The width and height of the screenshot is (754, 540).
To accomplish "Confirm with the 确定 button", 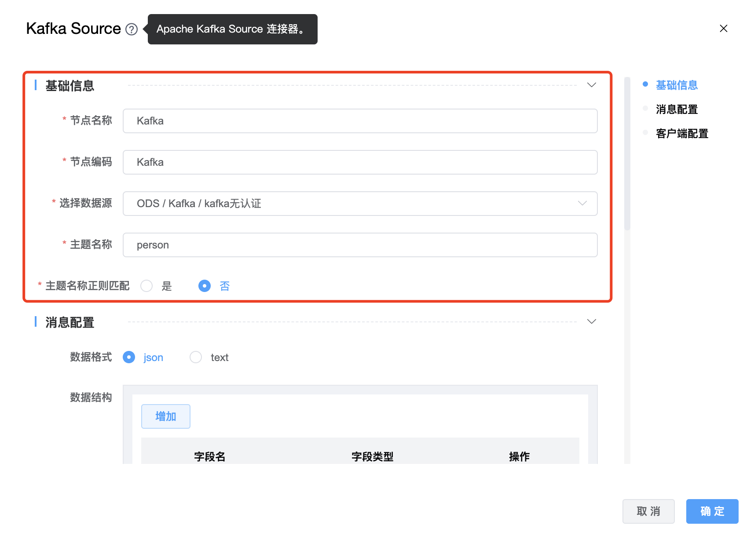I will pos(712,511).
